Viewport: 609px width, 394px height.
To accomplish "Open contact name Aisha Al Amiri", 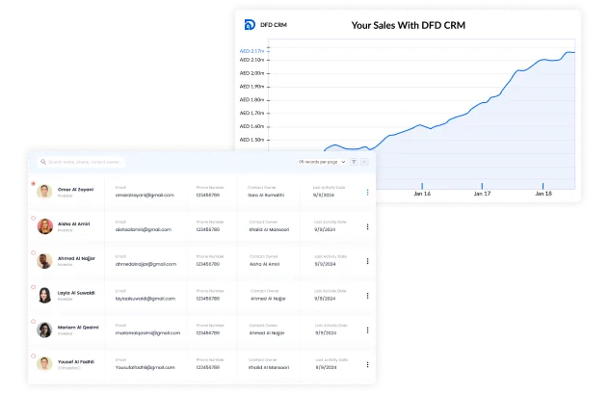I will coord(74,224).
